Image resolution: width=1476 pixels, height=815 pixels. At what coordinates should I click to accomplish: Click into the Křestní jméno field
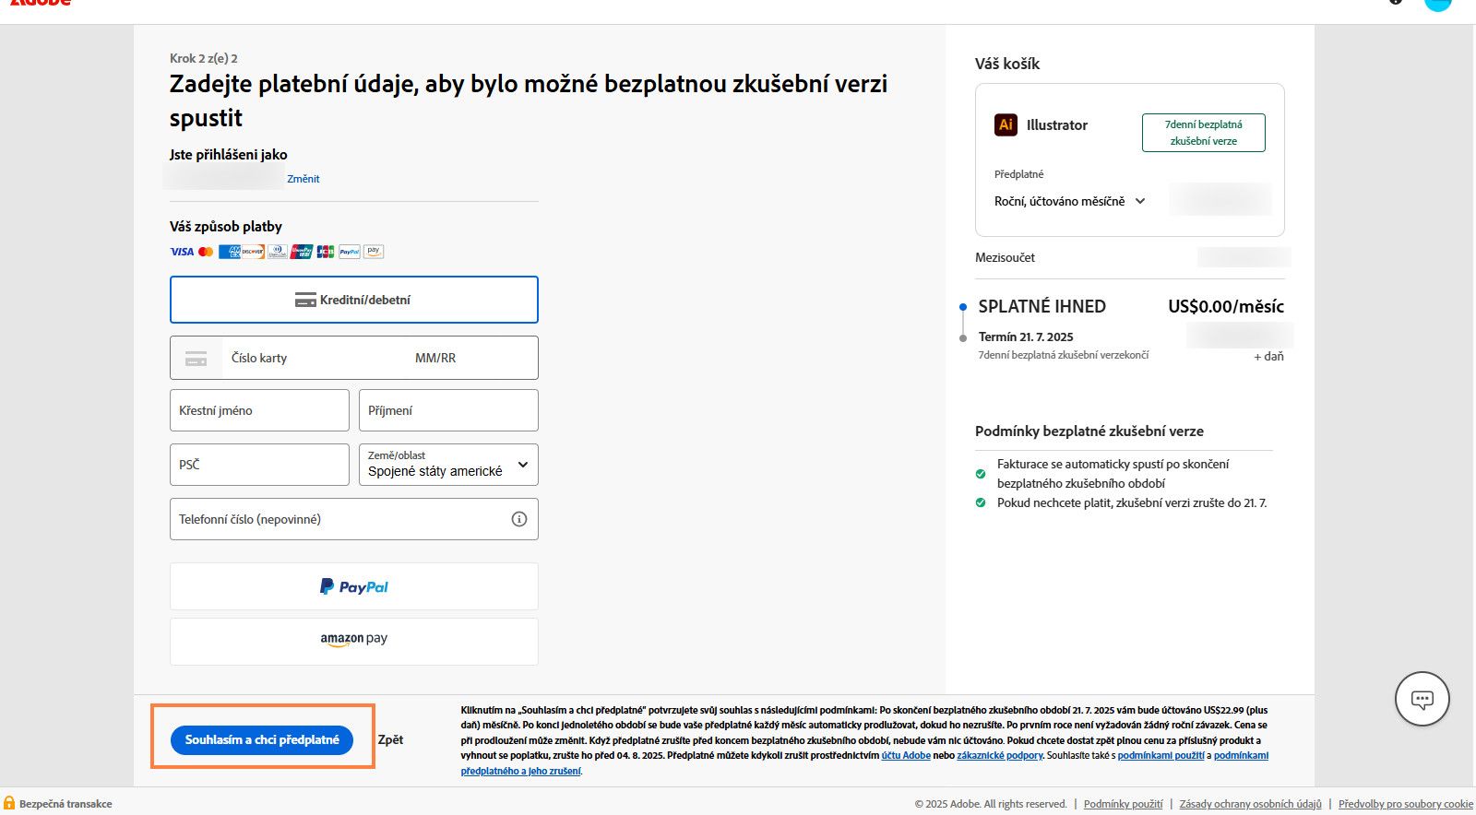point(259,410)
